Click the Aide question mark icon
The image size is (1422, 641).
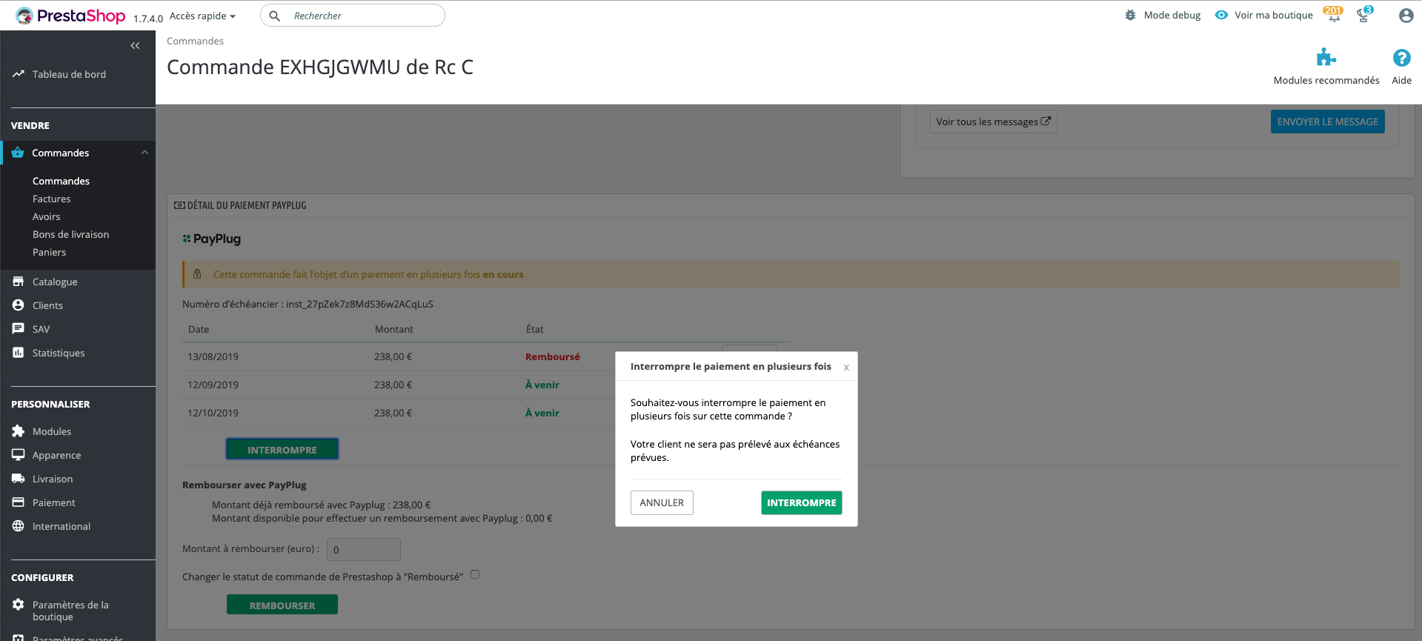click(1401, 58)
